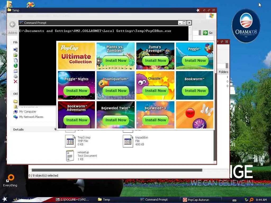This screenshot has width=271, height=203.
Task: Click the Windows flag logo in Temp window
Action: 211,16
